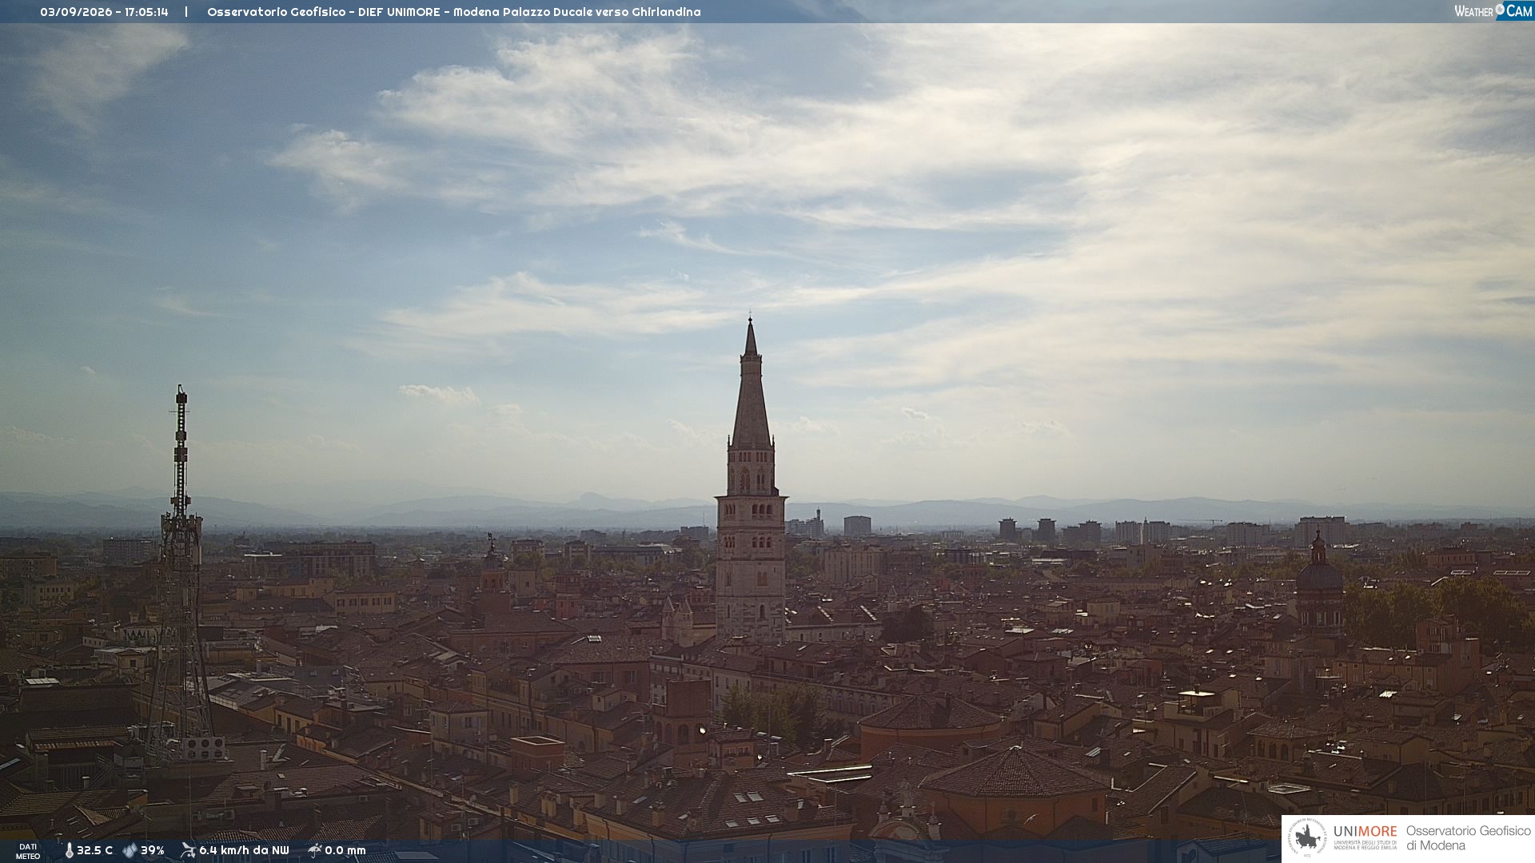Select the 0.0 mm rainfall reading
The image size is (1535, 863).
[x=345, y=851]
